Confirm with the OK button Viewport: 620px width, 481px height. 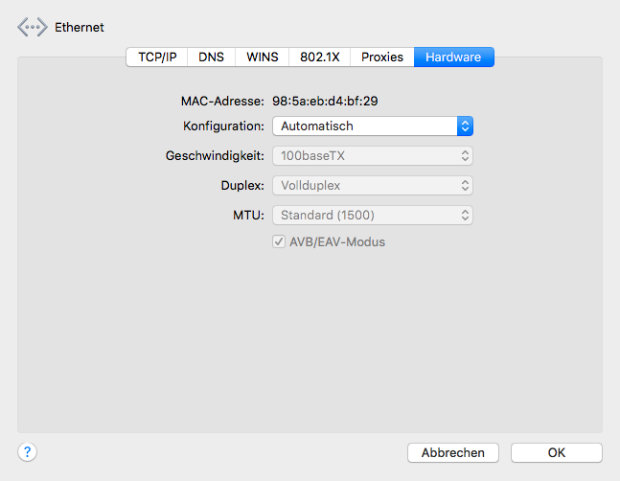[x=556, y=452]
